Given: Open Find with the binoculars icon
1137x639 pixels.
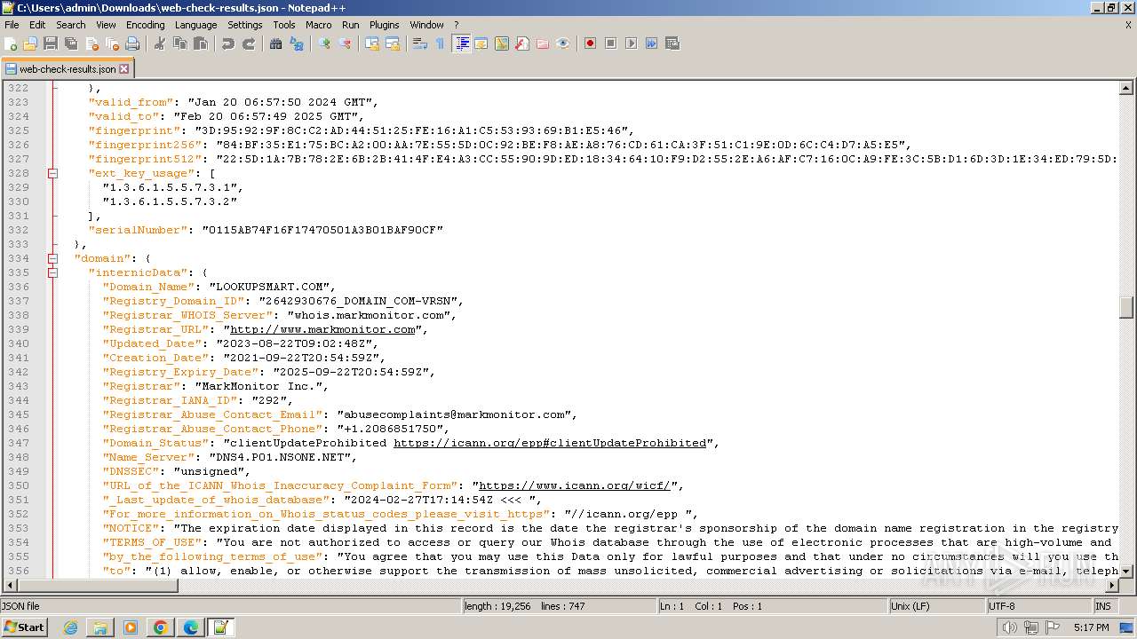Looking at the screenshot, I should click(x=276, y=43).
